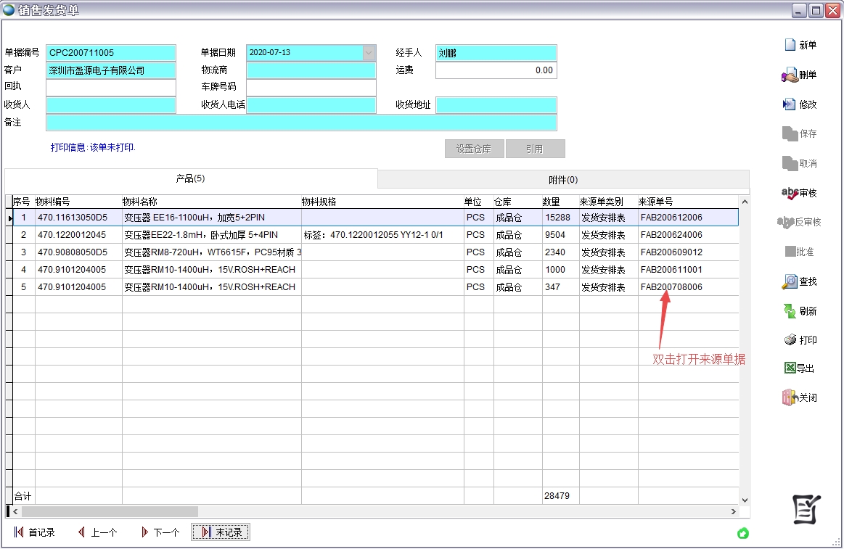Jump to 末记录 (last record)
Image resolution: width=844 pixels, height=549 pixels.
pyautogui.click(x=221, y=532)
